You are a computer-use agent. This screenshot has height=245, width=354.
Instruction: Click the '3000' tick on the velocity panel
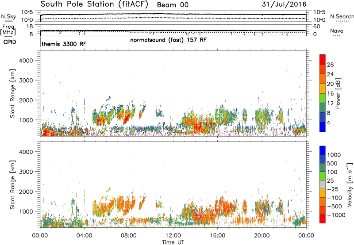point(26,172)
